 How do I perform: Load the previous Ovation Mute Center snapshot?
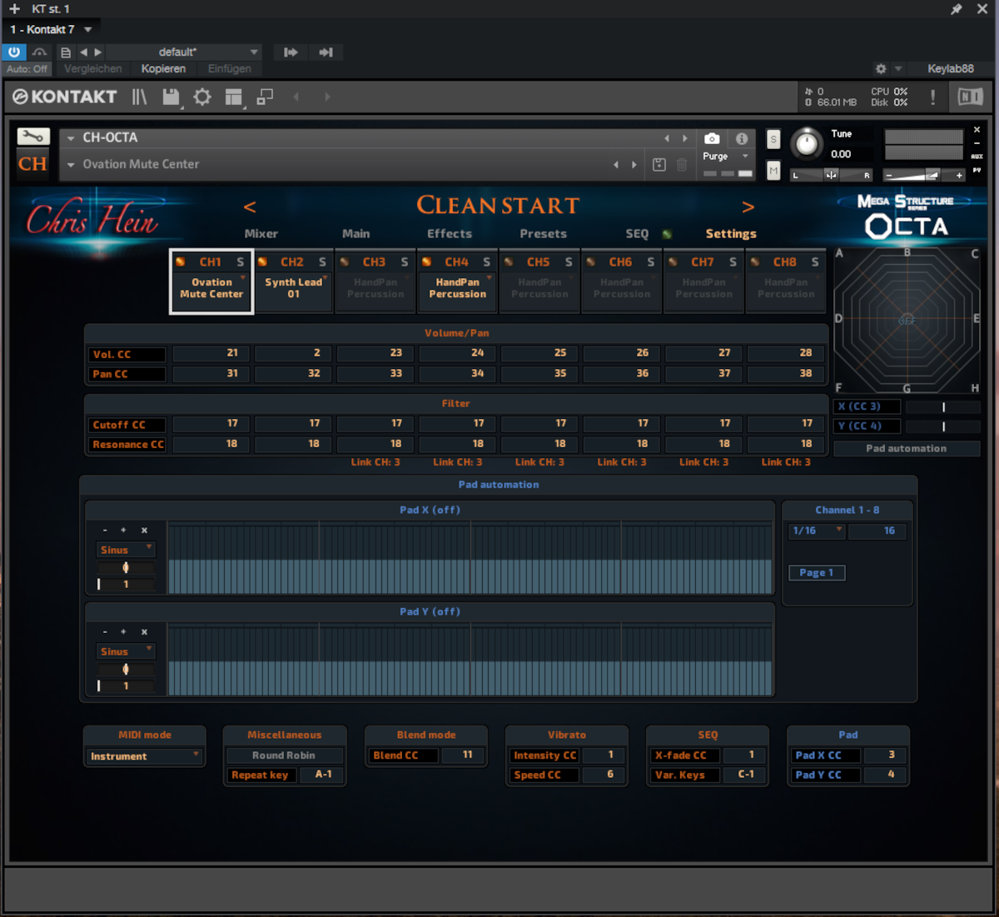coord(616,165)
